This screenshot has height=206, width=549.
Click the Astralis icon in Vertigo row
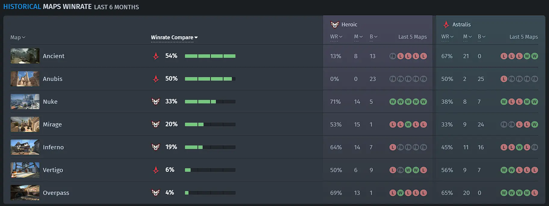[x=156, y=170]
